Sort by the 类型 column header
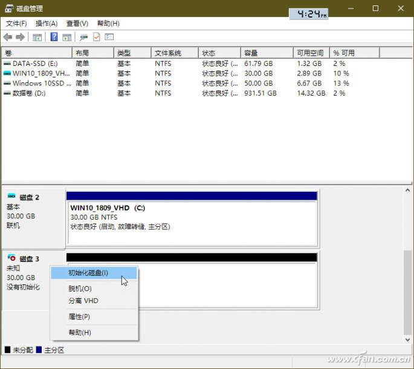The width and height of the screenshot is (414, 369). pyautogui.click(x=132, y=53)
